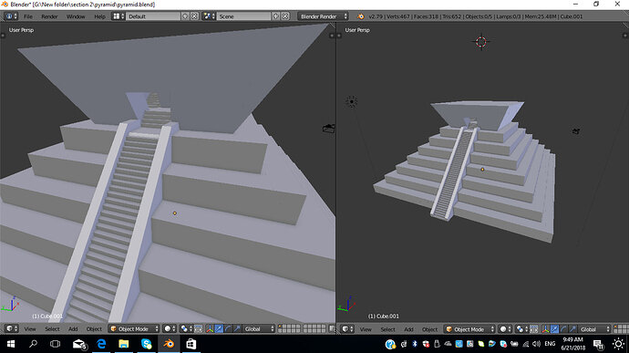629x353 pixels.
Task: Open Global orientation dropdown in right viewport
Action: [x=594, y=329]
